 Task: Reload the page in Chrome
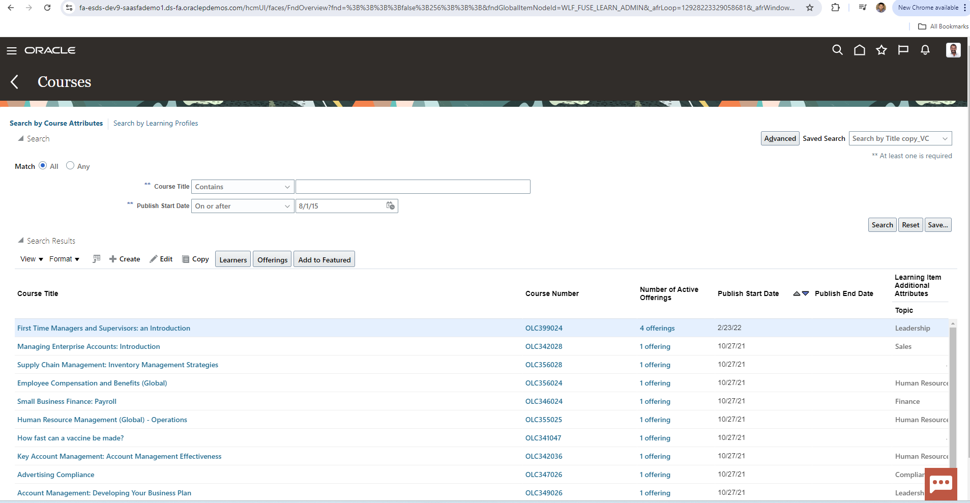click(x=47, y=8)
